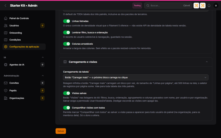Open Convites page
The height and width of the screenshot is (138, 221).
[x=24, y=83]
